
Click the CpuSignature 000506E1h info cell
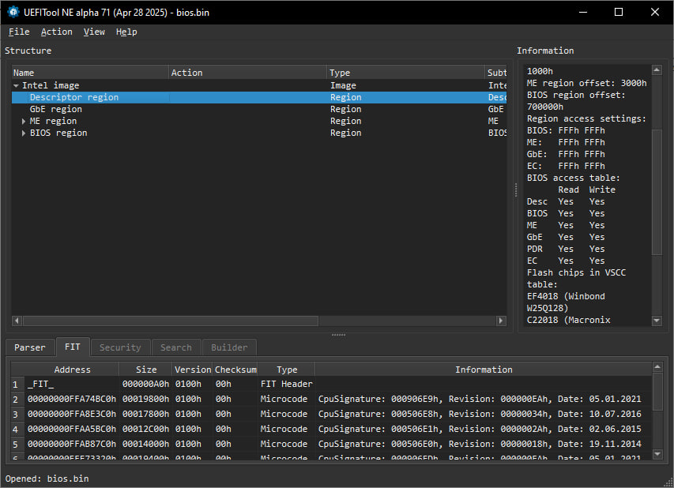click(484, 429)
